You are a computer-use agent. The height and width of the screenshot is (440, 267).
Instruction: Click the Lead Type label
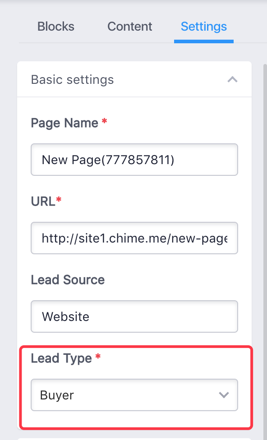point(61,358)
